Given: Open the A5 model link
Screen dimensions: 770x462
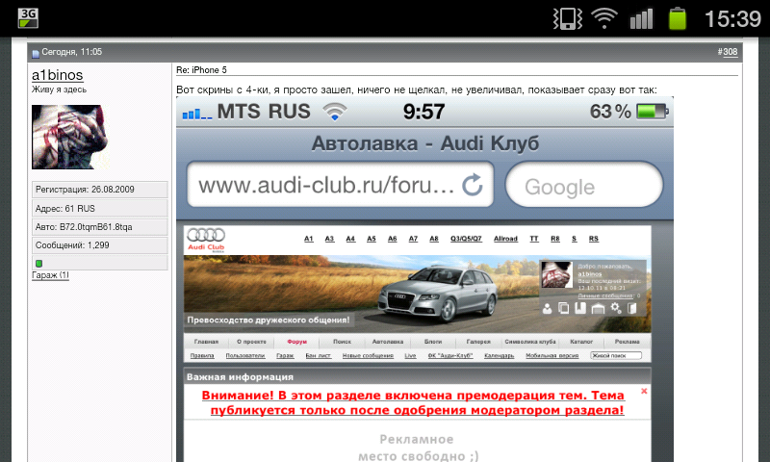Looking at the screenshot, I should pyautogui.click(x=372, y=239).
